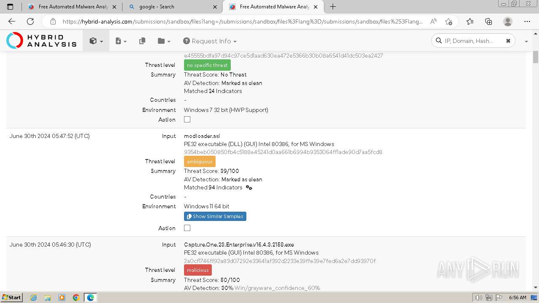Select the Edge taskbar button

91,298
